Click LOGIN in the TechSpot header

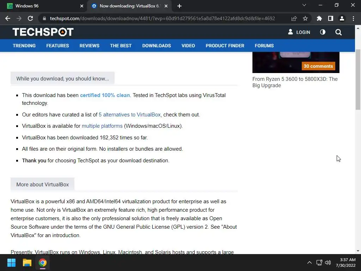click(299, 32)
